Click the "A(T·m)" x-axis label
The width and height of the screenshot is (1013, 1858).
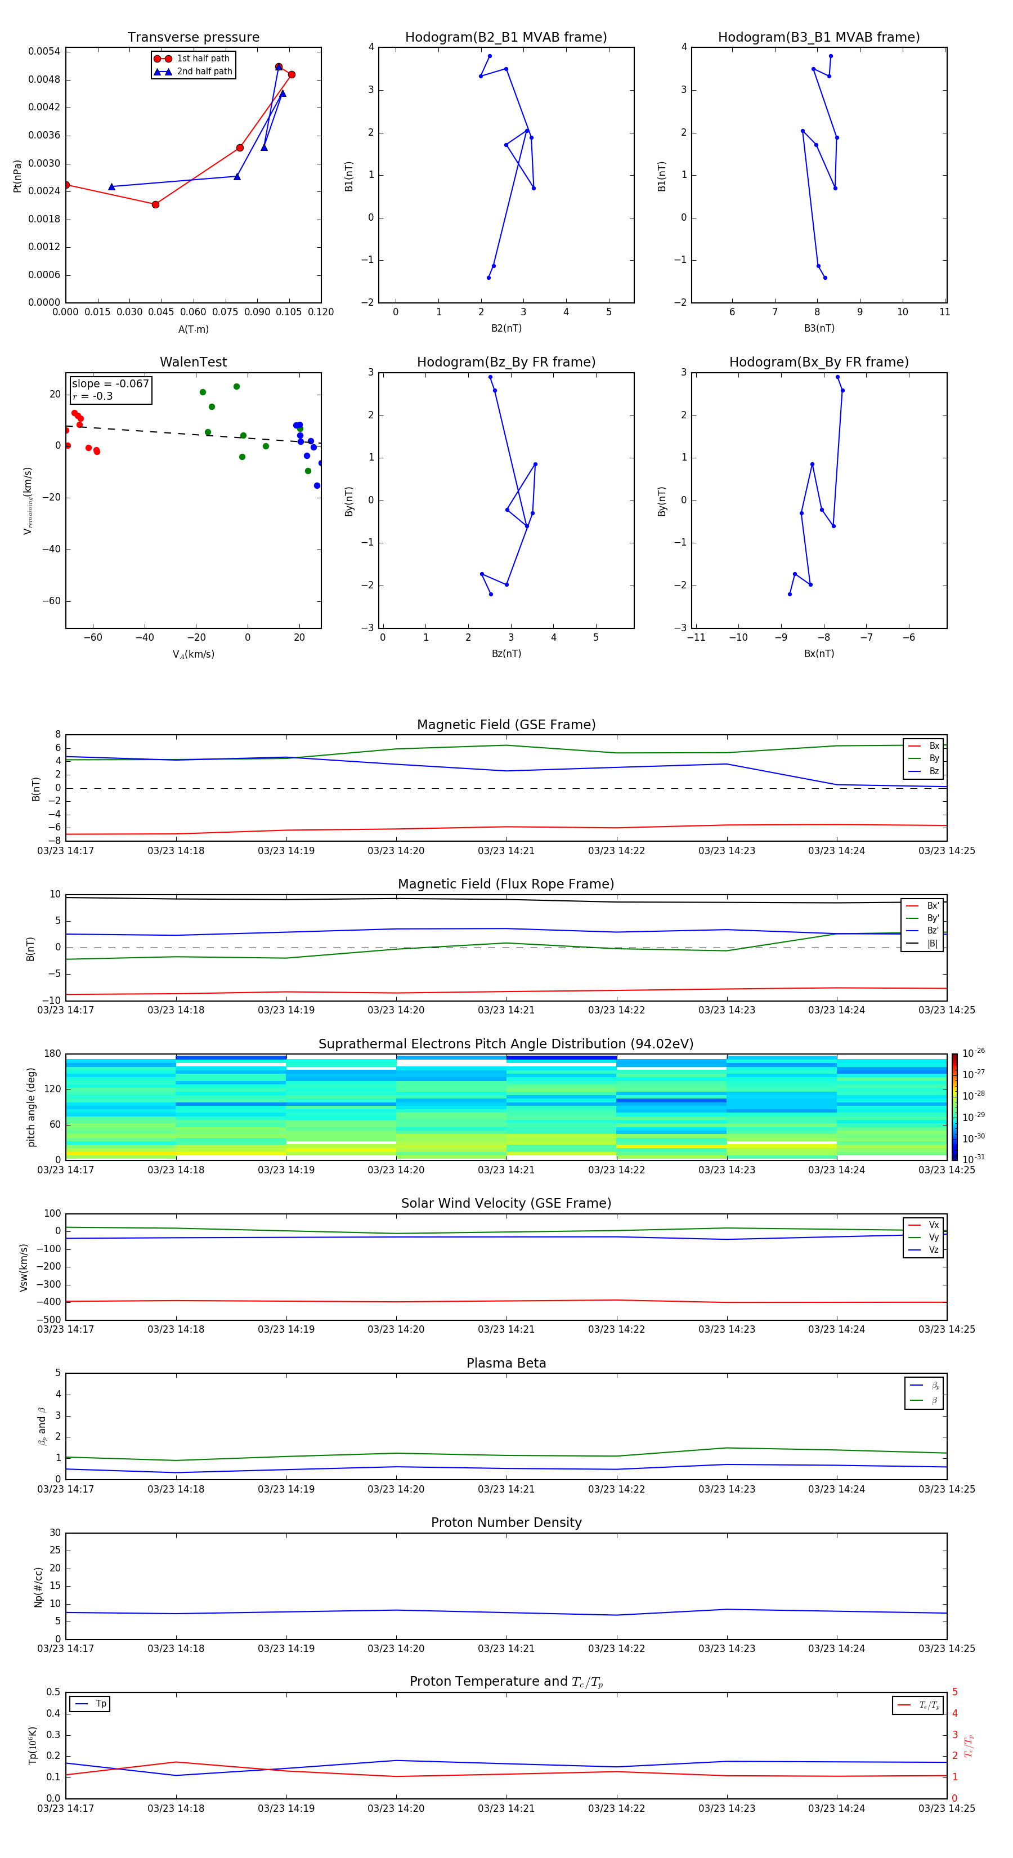[193, 329]
